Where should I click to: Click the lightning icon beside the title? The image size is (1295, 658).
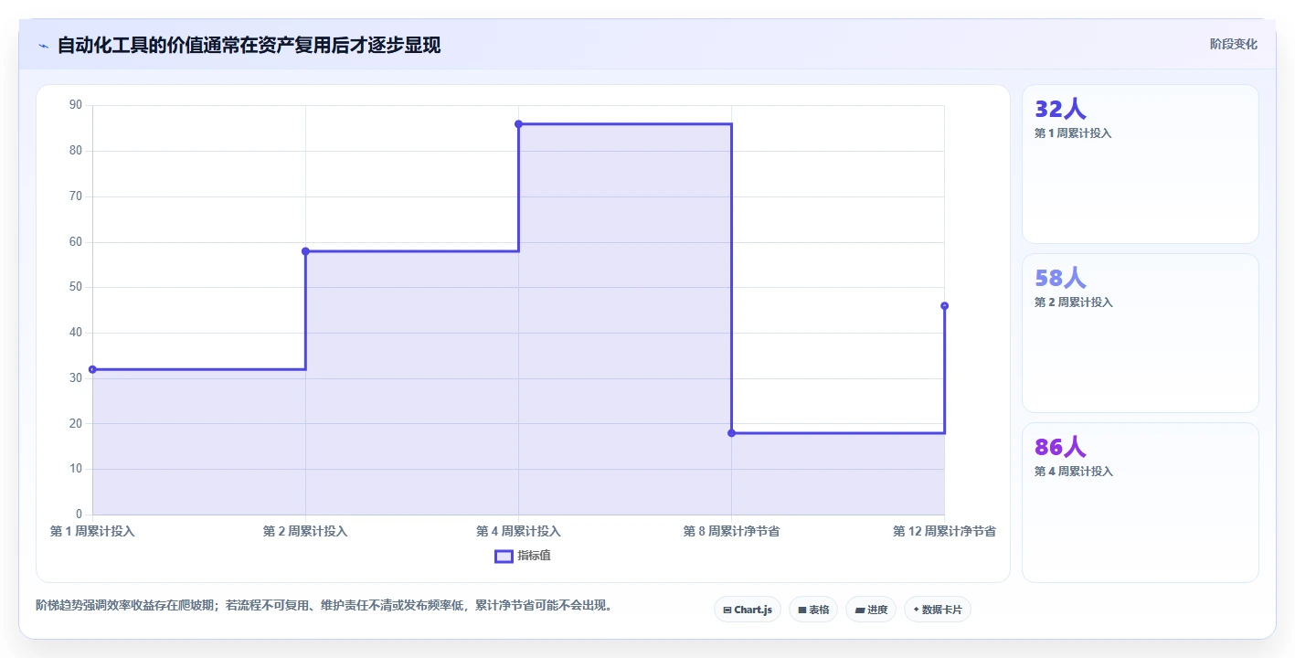43,46
